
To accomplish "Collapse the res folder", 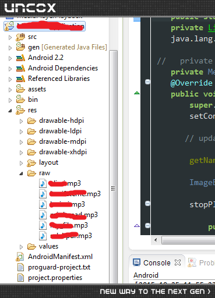I will click(10, 111).
